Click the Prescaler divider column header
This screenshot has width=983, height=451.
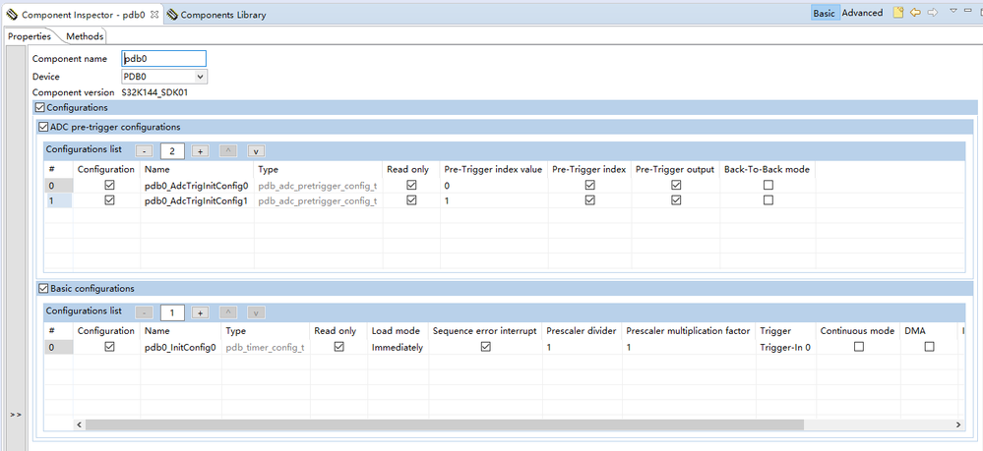point(582,331)
